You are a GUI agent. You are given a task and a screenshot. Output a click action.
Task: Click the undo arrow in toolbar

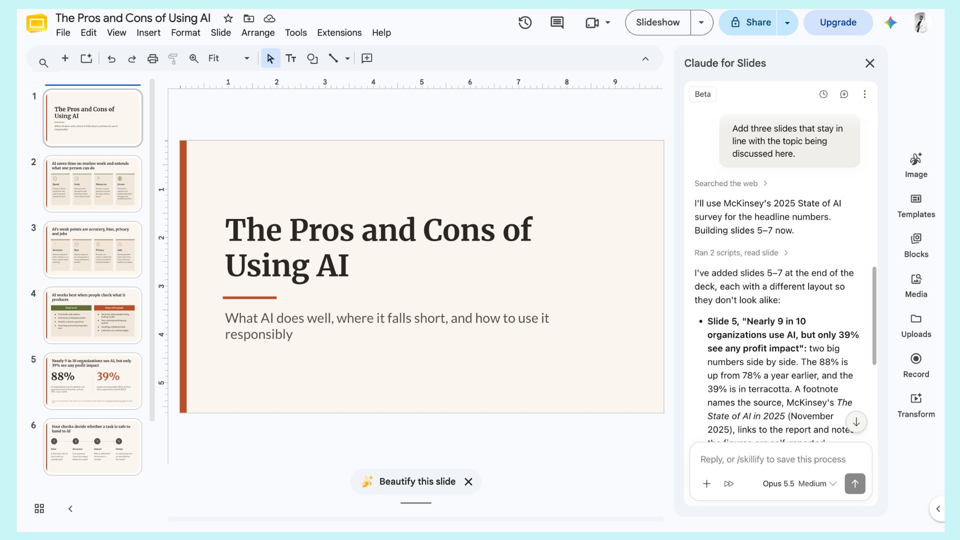coord(111,58)
